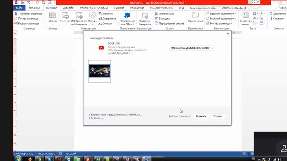Click the Life Music link in dialog
Viewport: 287px width, 161px height.
click(95, 118)
